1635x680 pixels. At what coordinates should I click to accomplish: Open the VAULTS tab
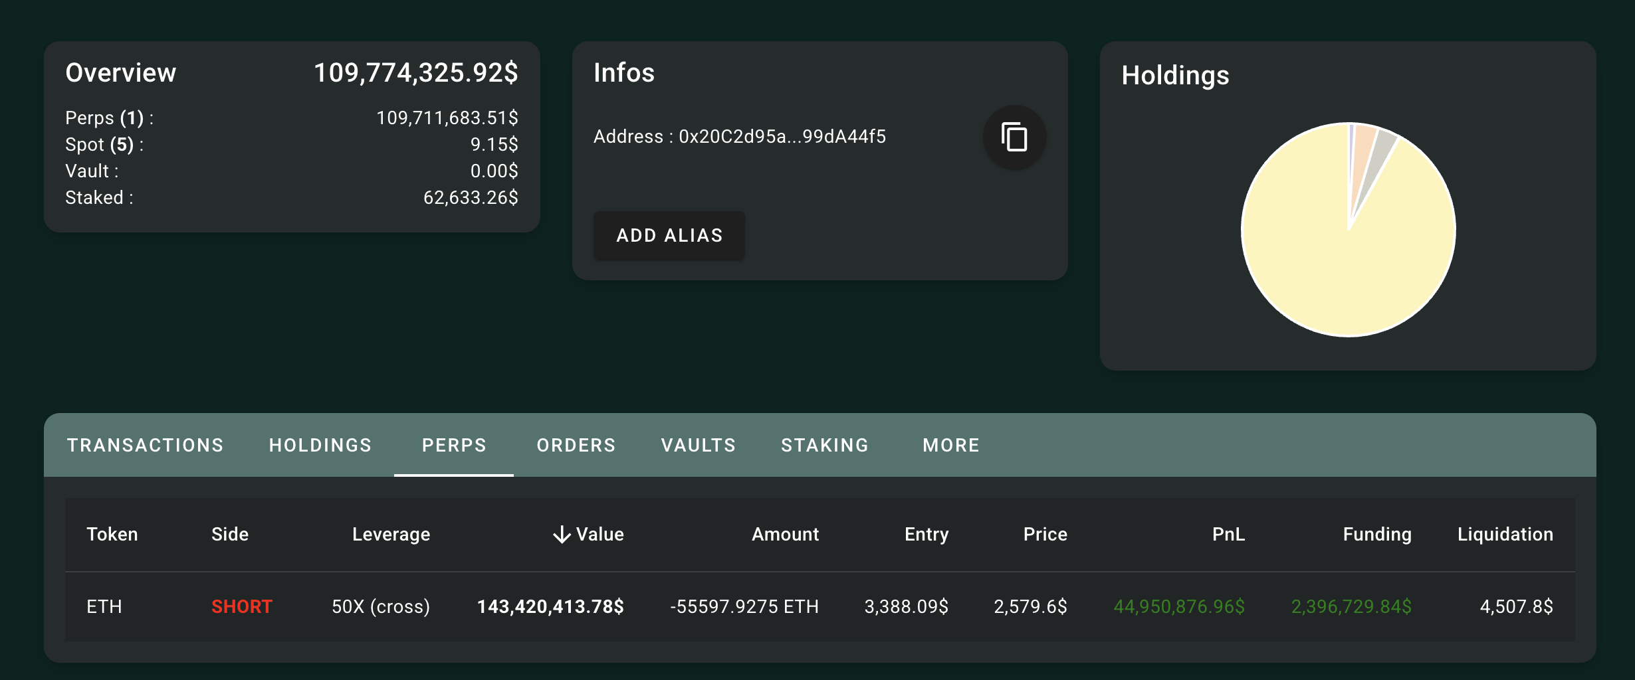point(699,445)
